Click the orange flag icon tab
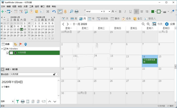The width and height of the screenshot is (177, 108). point(21,44)
